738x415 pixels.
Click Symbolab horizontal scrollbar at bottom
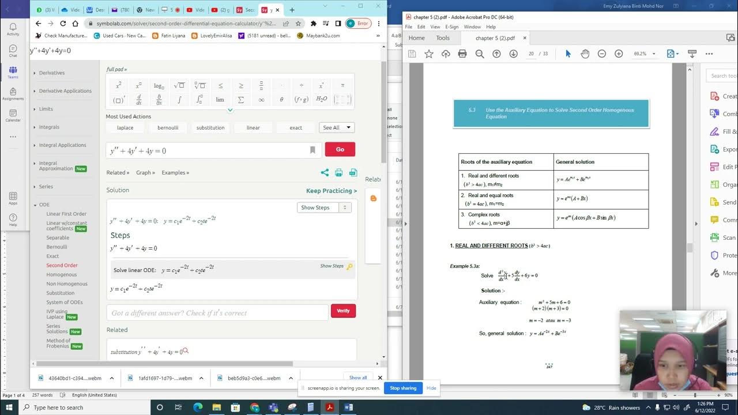164,364
